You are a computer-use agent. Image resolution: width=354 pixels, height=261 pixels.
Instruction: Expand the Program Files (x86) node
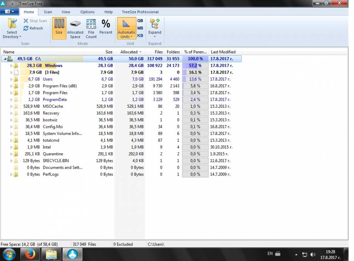(x=11, y=86)
